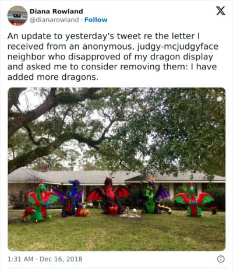Click the phrase added more dragons
This screenshot has width=233, height=270.
pyautogui.click(x=53, y=77)
